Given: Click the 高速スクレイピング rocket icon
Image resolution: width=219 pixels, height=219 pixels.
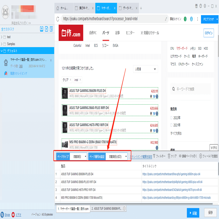Looking at the screenshot, I should pos(6,73).
